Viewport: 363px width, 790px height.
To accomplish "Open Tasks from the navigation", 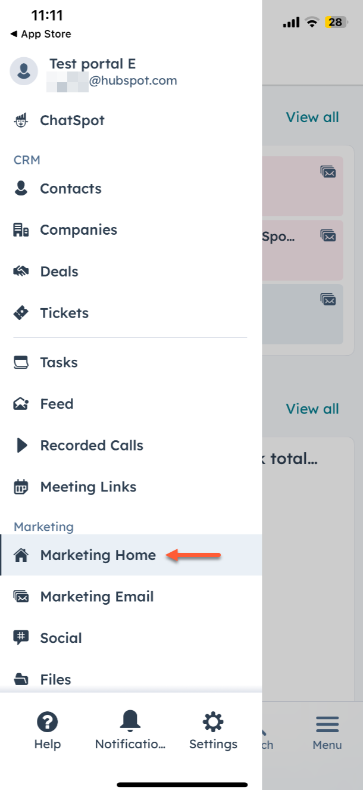I will [58, 362].
